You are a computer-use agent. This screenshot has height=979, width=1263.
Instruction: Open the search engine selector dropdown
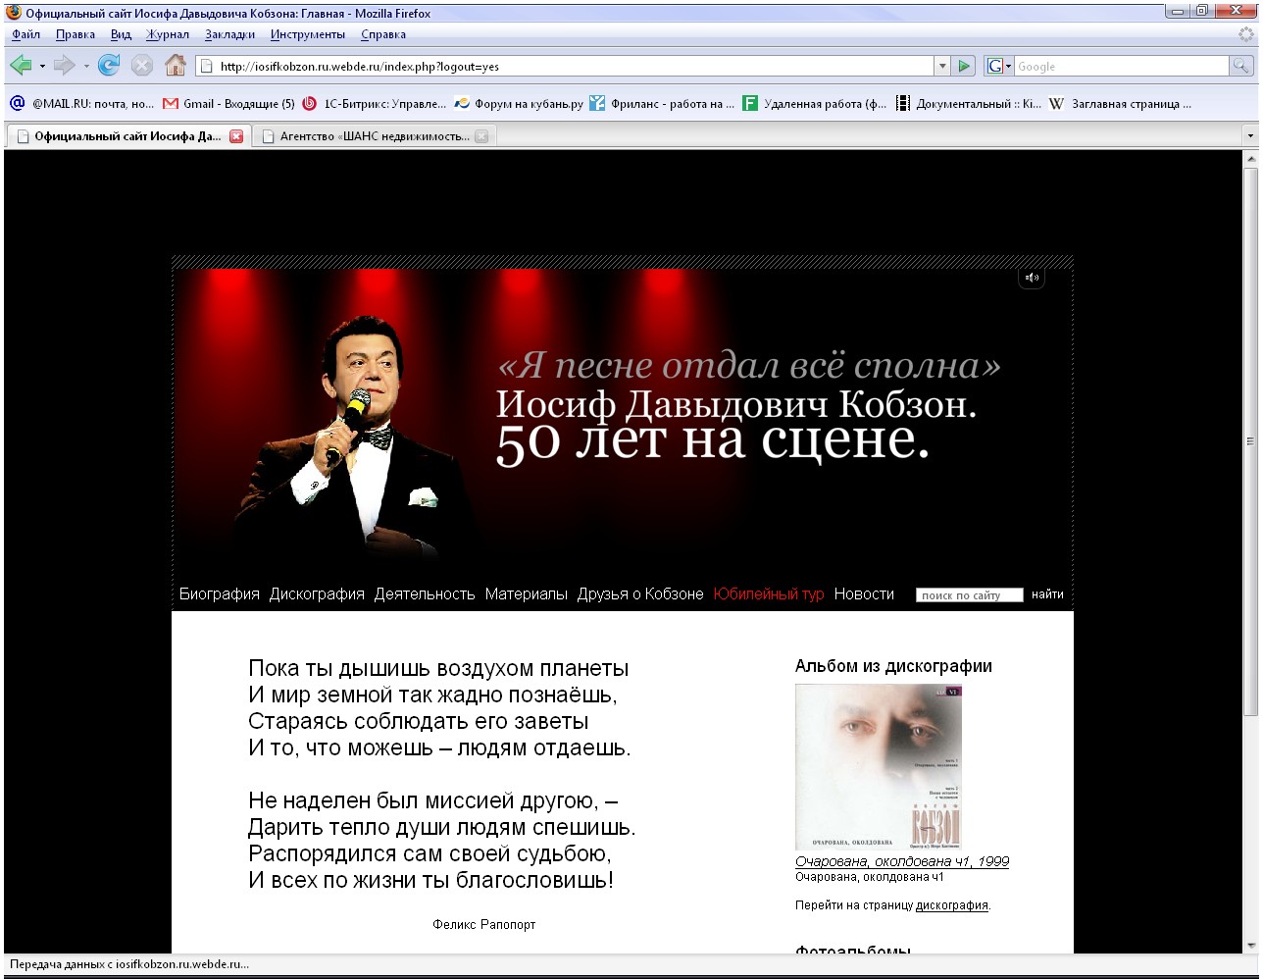(x=998, y=66)
